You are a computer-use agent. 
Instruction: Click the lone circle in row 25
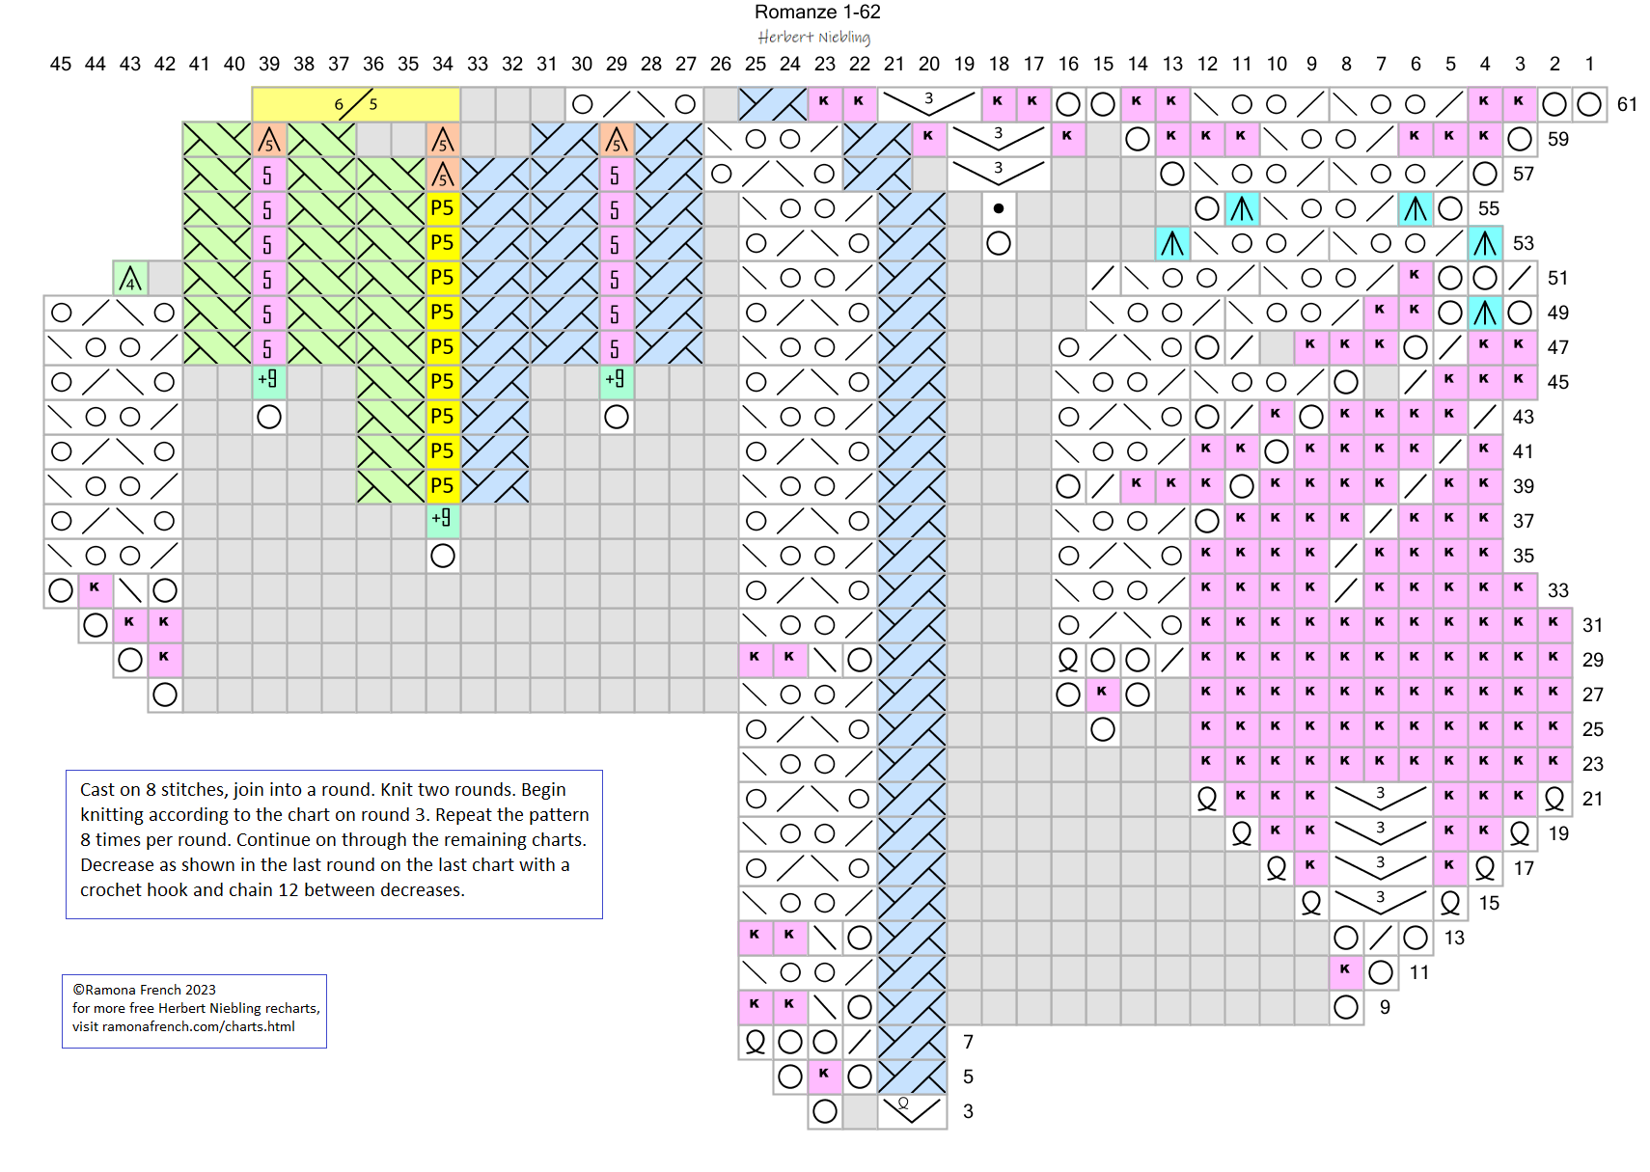pyautogui.click(x=1102, y=729)
